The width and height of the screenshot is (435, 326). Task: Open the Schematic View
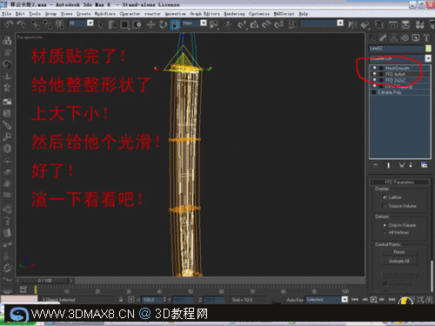tap(405, 24)
